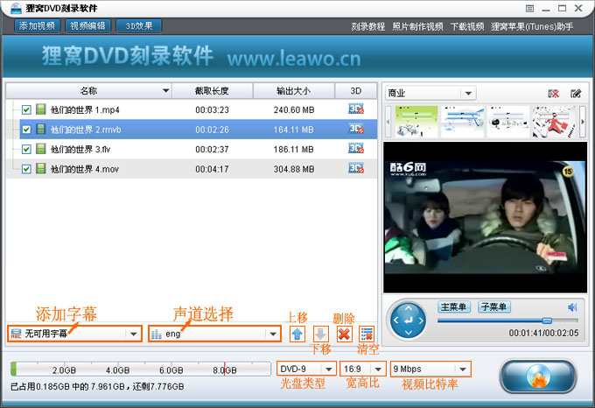This screenshot has width=595, height=408.
Task: Open the window menu icon in title bar
Action: point(529,9)
